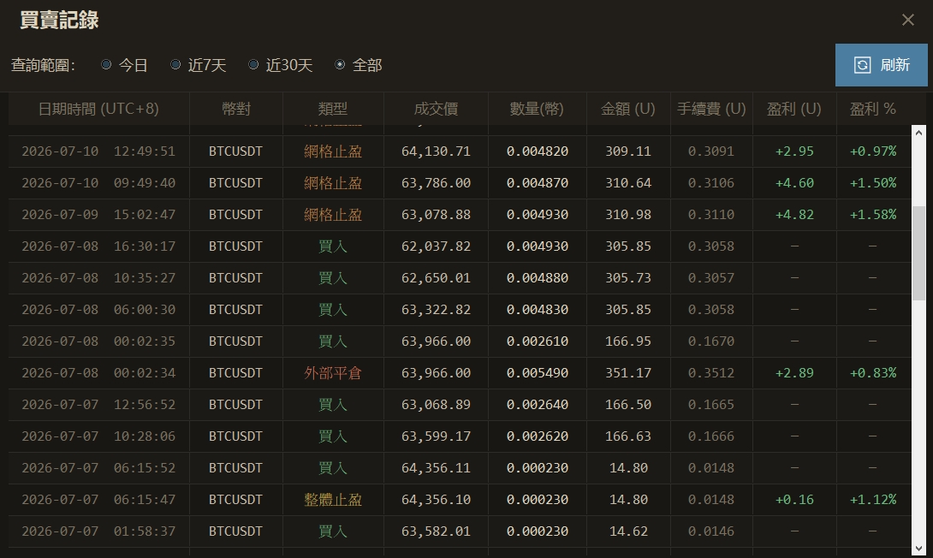Click the timestamp 2026-07-08 16:30:17
The width and height of the screenshot is (933, 558).
98,246
